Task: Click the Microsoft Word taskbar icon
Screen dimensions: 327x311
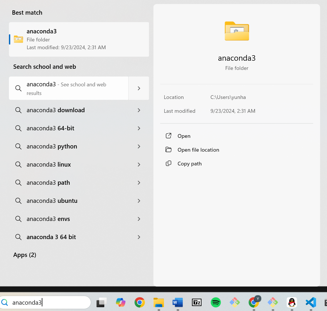Action: coord(178,302)
